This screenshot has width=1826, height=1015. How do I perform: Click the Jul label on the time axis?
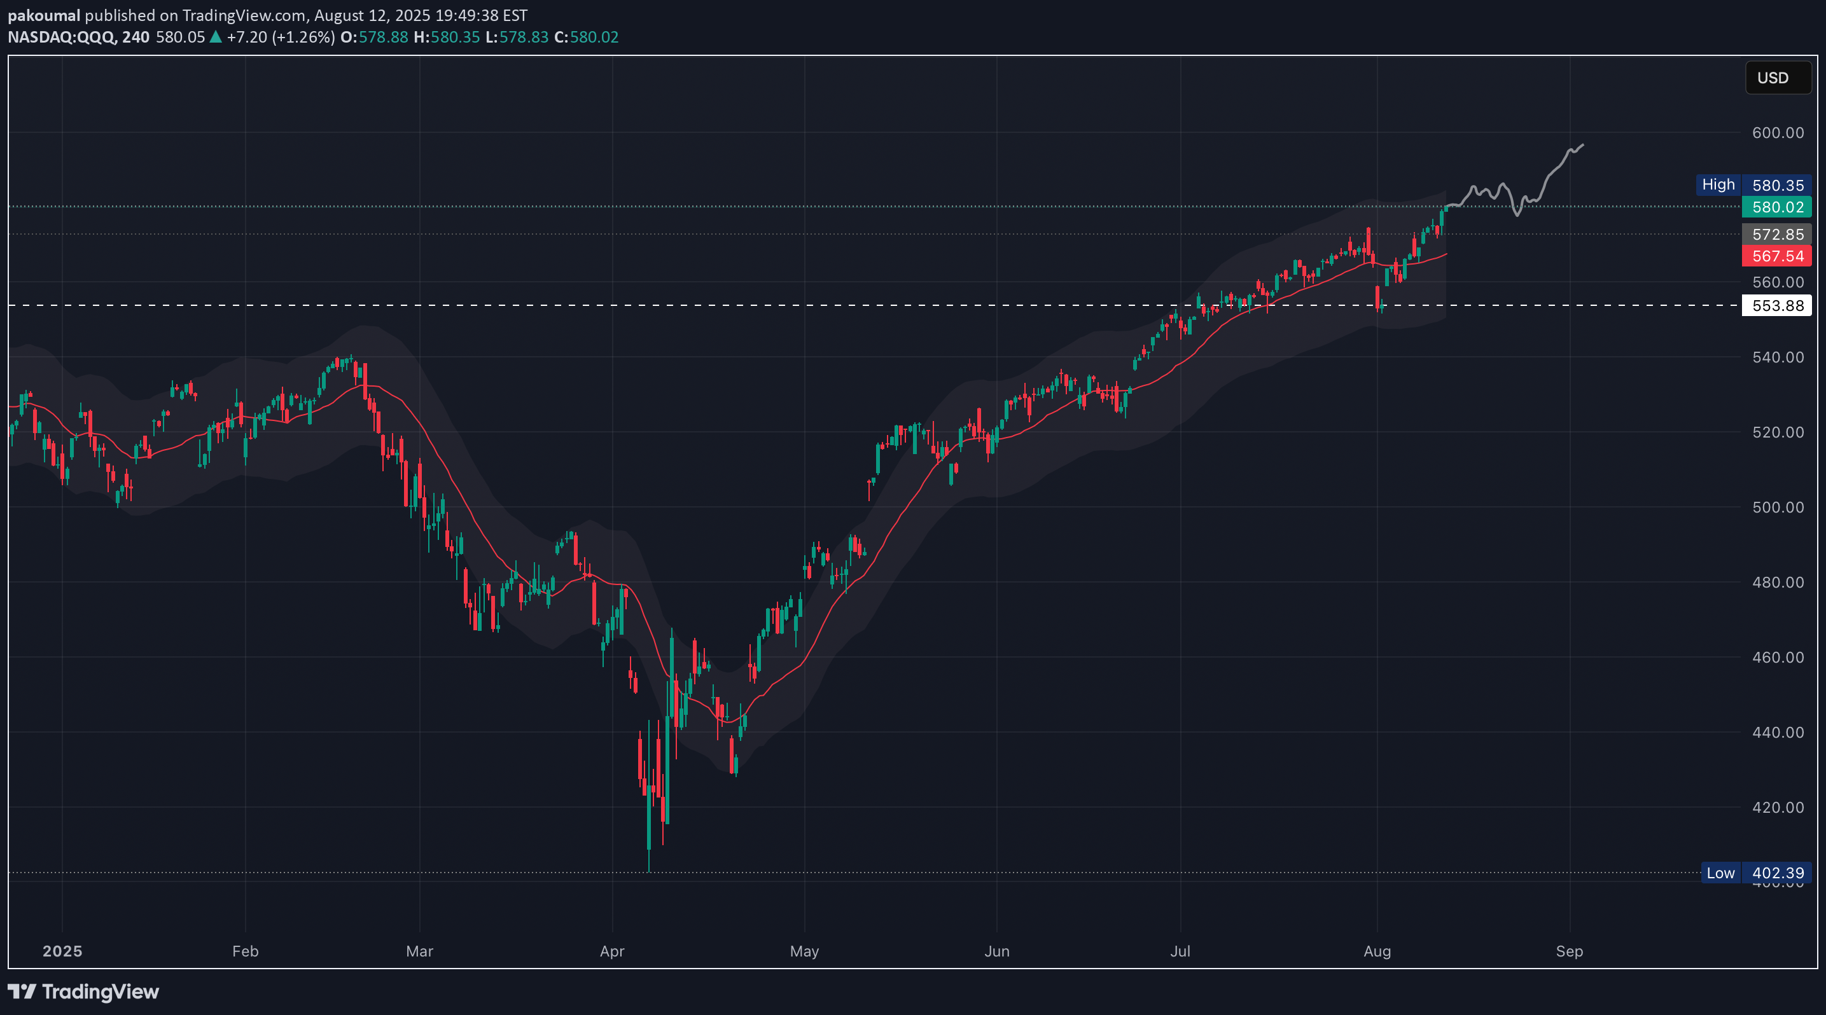pos(1180,951)
